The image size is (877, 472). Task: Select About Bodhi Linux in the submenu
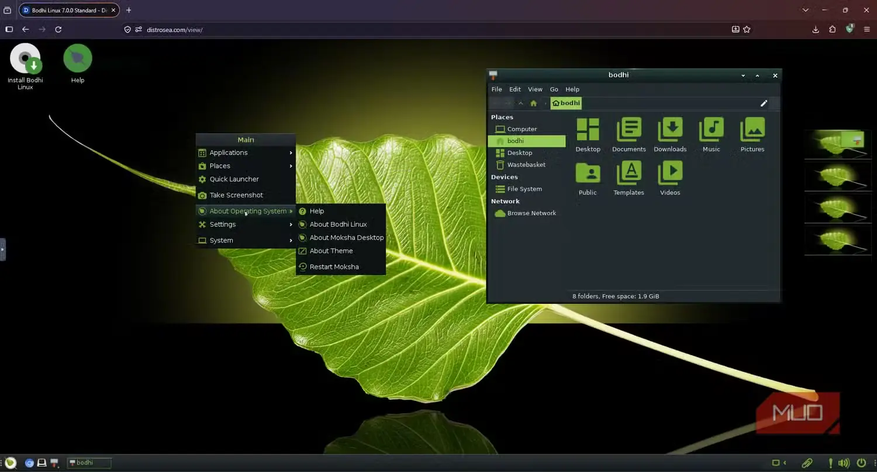(x=341, y=224)
